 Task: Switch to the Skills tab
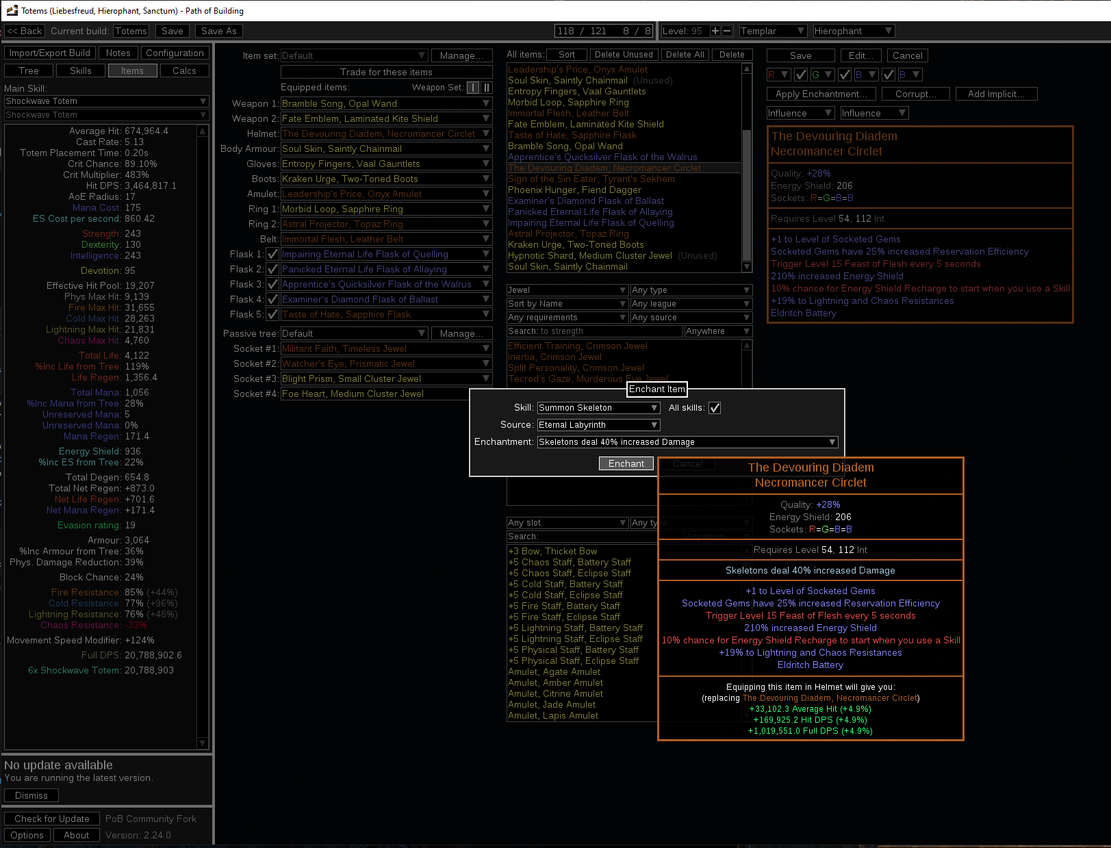click(81, 70)
